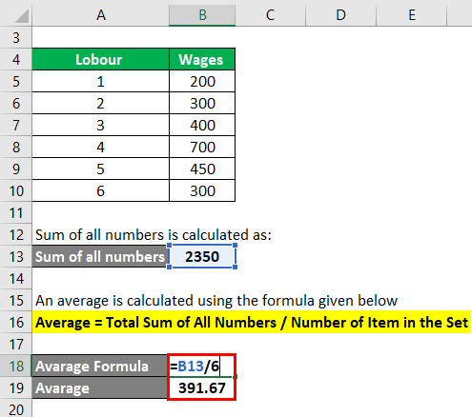Select Lobour cell containing 1
The width and height of the screenshot is (472, 417).
tap(100, 81)
